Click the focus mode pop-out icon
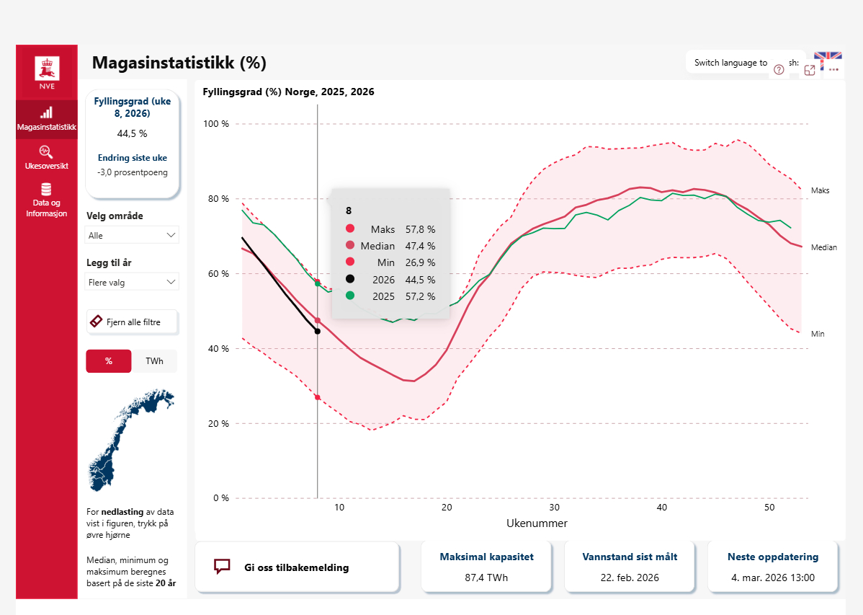This screenshot has width=863, height=615. pos(810,70)
